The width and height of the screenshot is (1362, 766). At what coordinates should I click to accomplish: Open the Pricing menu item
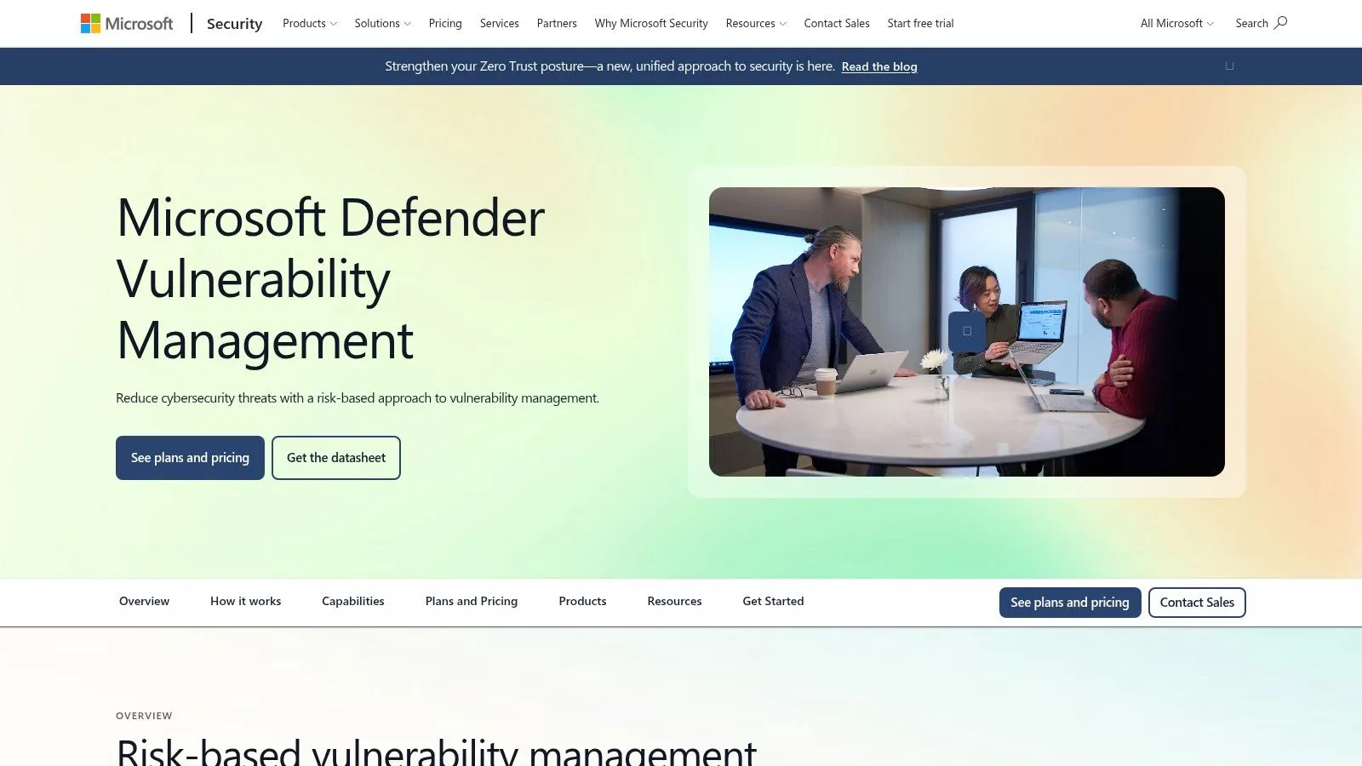tap(445, 23)
